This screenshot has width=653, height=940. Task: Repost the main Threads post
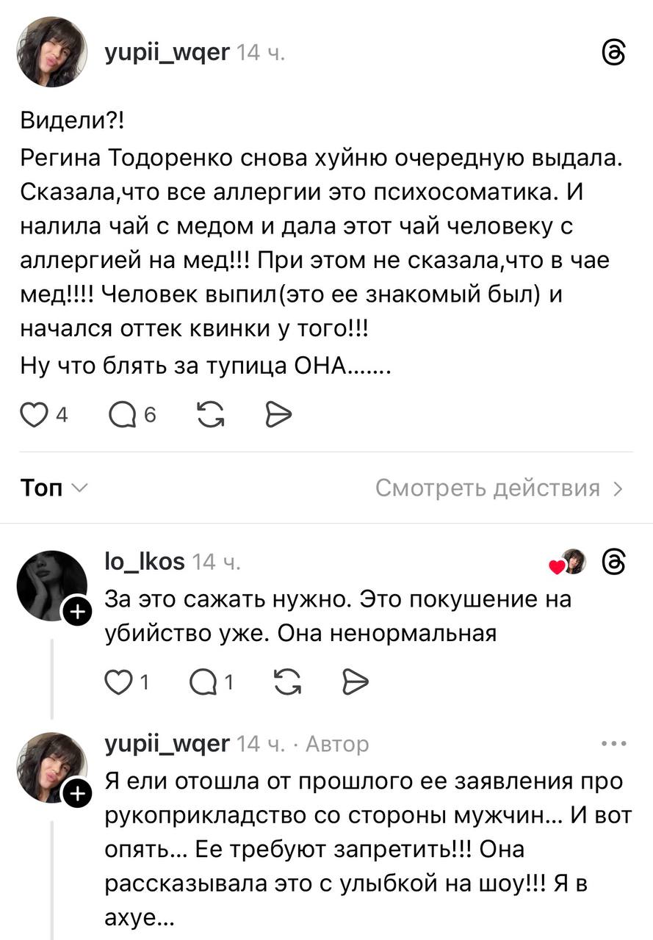tap(211, 416)
